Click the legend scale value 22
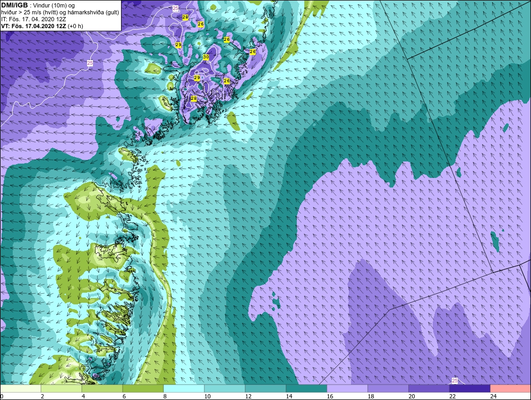 point(452,396)
